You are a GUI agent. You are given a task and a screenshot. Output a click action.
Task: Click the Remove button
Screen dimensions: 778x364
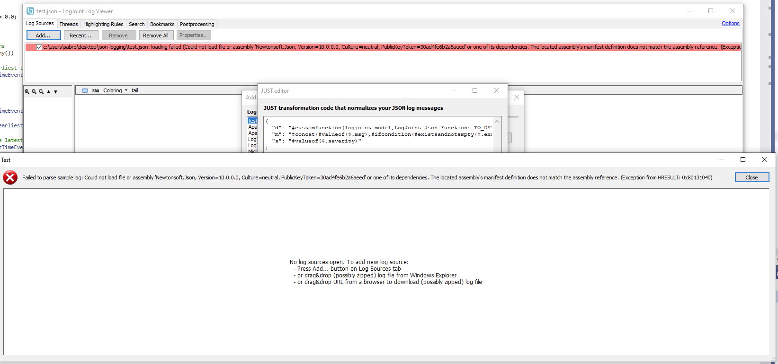118,36
